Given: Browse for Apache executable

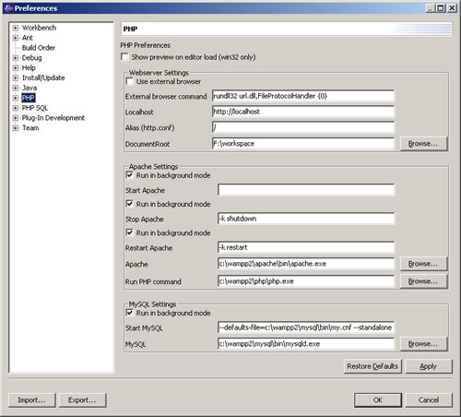Looking at the screenshot, I should click(423, 264).
